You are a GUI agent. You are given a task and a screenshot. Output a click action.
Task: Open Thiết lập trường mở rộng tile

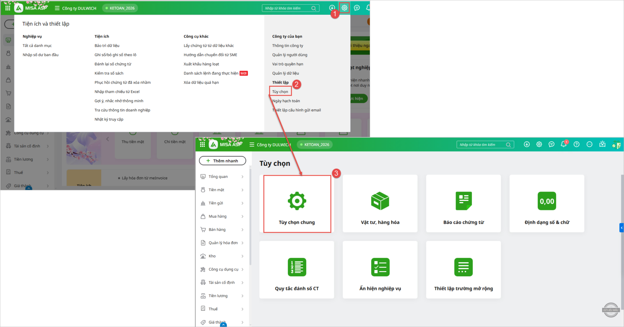point(463,270)
